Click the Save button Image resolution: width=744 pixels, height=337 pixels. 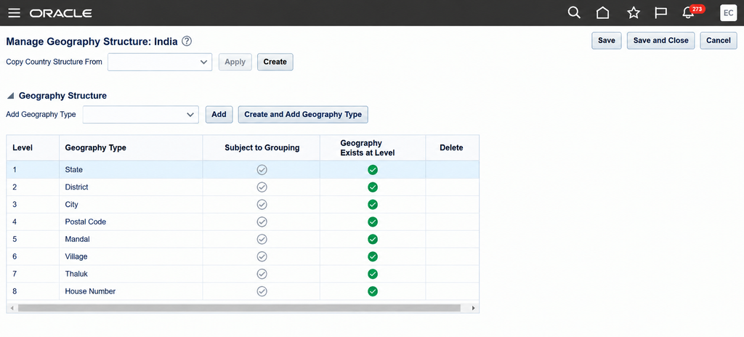pos(607,41)
